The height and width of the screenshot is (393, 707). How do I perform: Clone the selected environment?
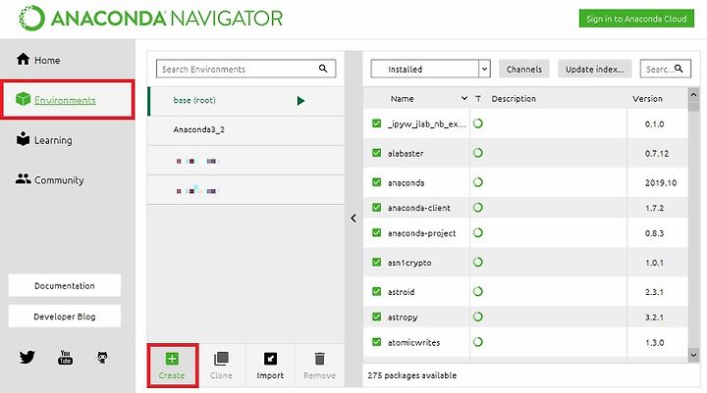[221, 366]
